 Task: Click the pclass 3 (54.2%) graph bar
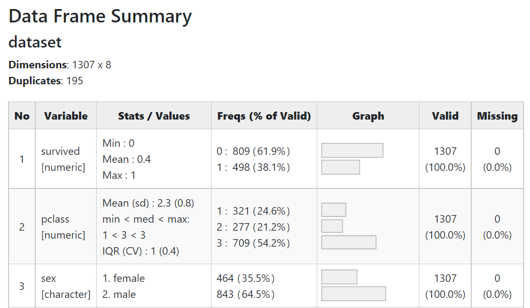pyautogui.click(x=348, y=242)
